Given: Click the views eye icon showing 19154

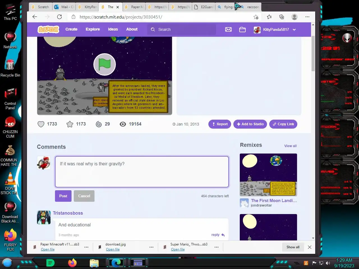Looking at the screenshot, I should point(123,124).
